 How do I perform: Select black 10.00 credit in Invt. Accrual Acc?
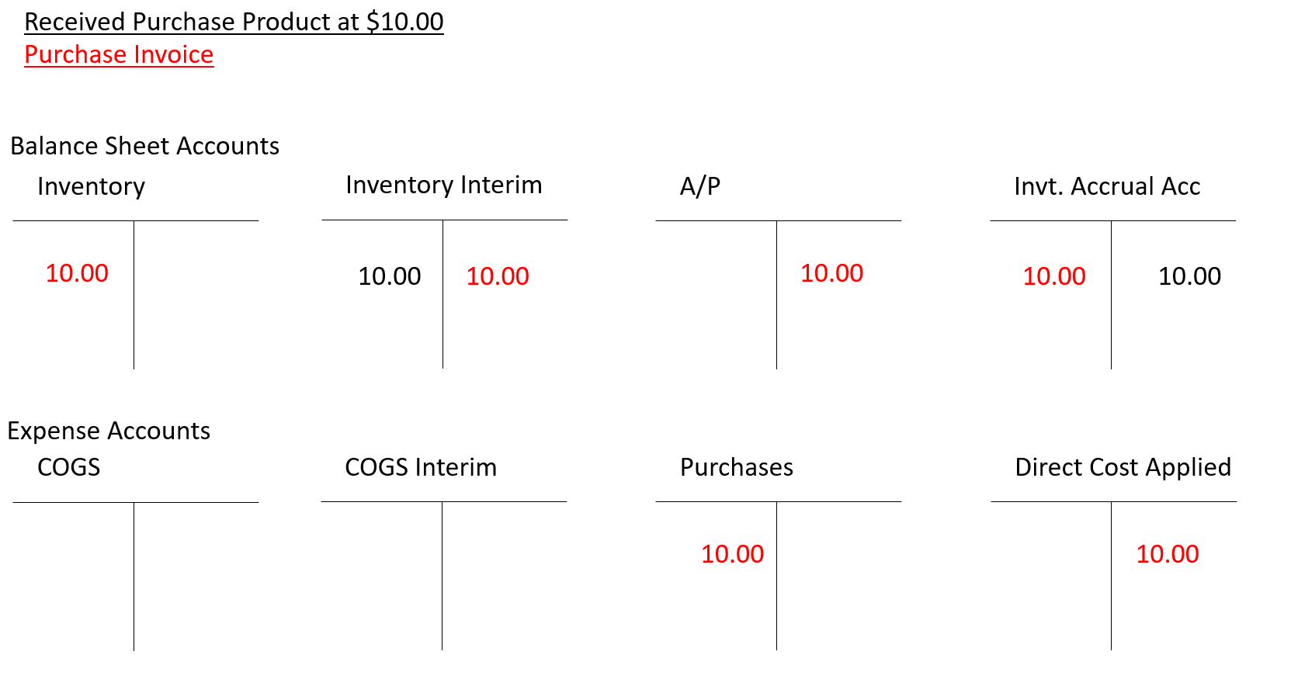1189,276
